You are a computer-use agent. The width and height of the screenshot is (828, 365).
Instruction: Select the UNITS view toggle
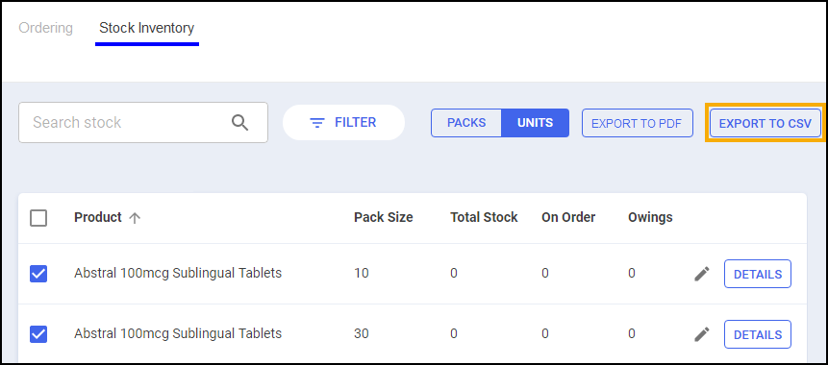pyautogui.click(x=535, y=123)
